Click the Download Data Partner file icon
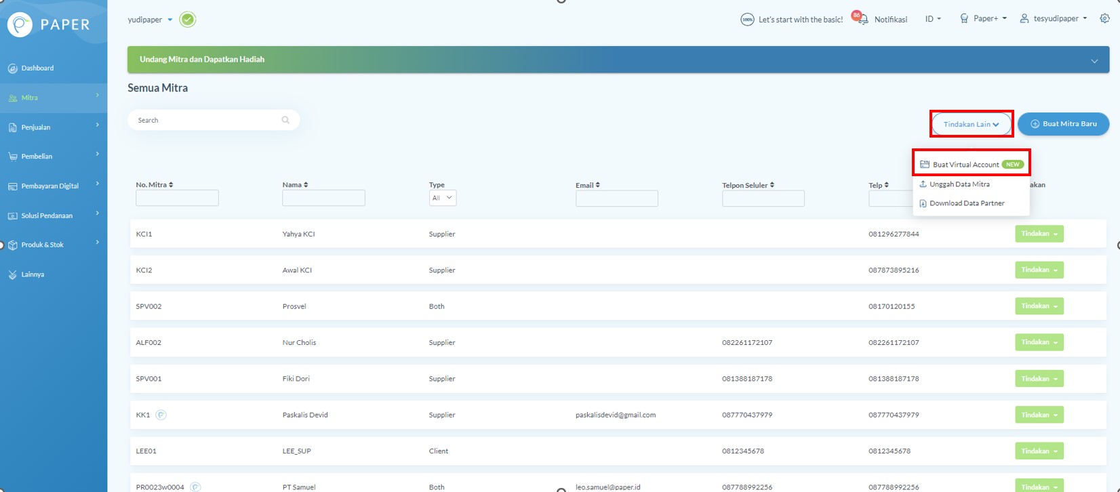 (x=923, y=203)
